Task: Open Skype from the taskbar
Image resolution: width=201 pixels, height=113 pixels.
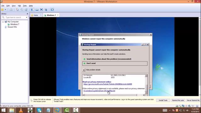Action: 39,110
